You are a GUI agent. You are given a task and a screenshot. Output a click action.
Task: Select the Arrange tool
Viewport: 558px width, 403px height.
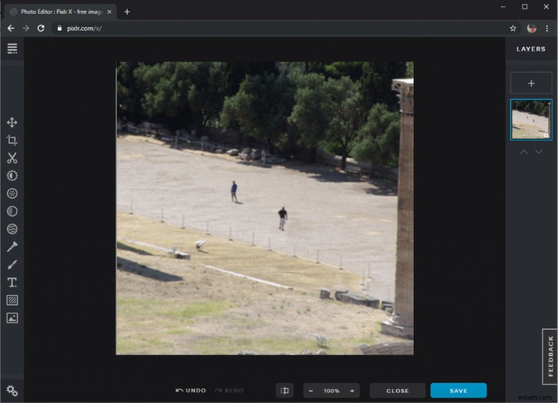[12, 121]
